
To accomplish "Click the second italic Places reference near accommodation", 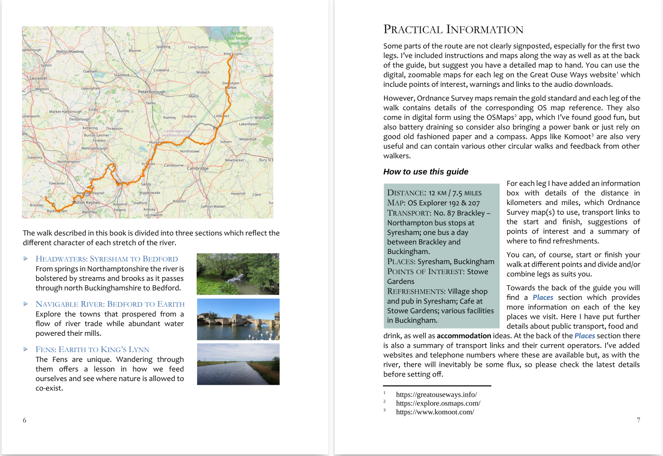I will click(x=585, y=336).
